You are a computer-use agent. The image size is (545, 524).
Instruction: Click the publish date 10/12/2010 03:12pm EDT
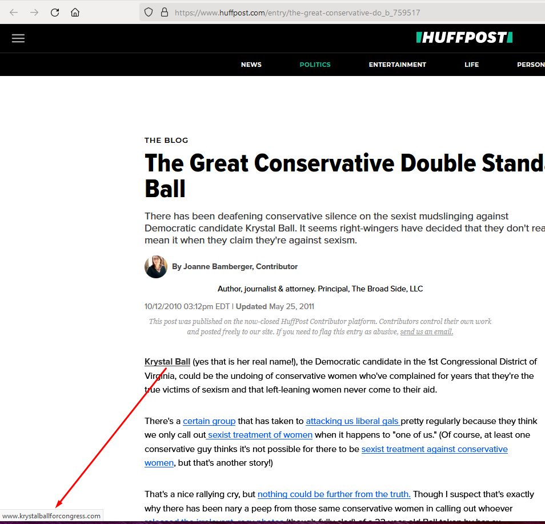pos(187,307)
